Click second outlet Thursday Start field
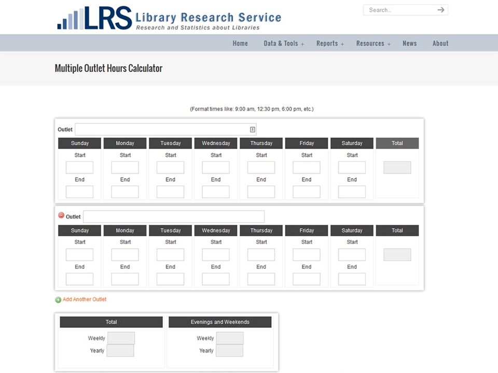Image resolution: width=498 pixels, height=373 pixels. click(261, 255)
